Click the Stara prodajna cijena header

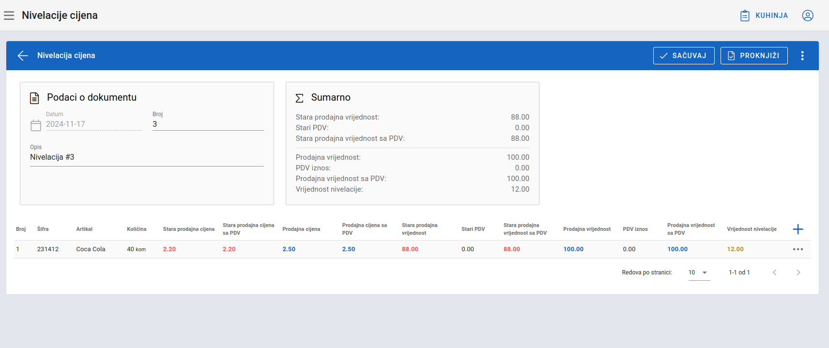point(188,229)
